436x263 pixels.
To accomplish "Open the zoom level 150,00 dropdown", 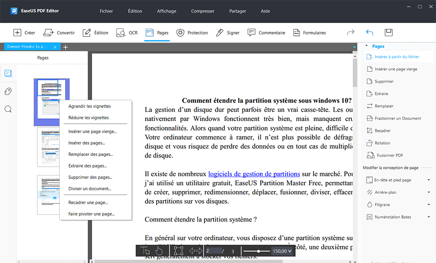I will pos(282,251).
